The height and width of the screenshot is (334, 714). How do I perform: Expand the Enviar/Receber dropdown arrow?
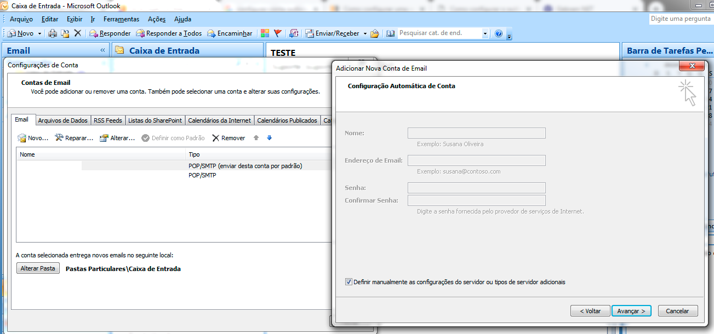pos(365,33)
